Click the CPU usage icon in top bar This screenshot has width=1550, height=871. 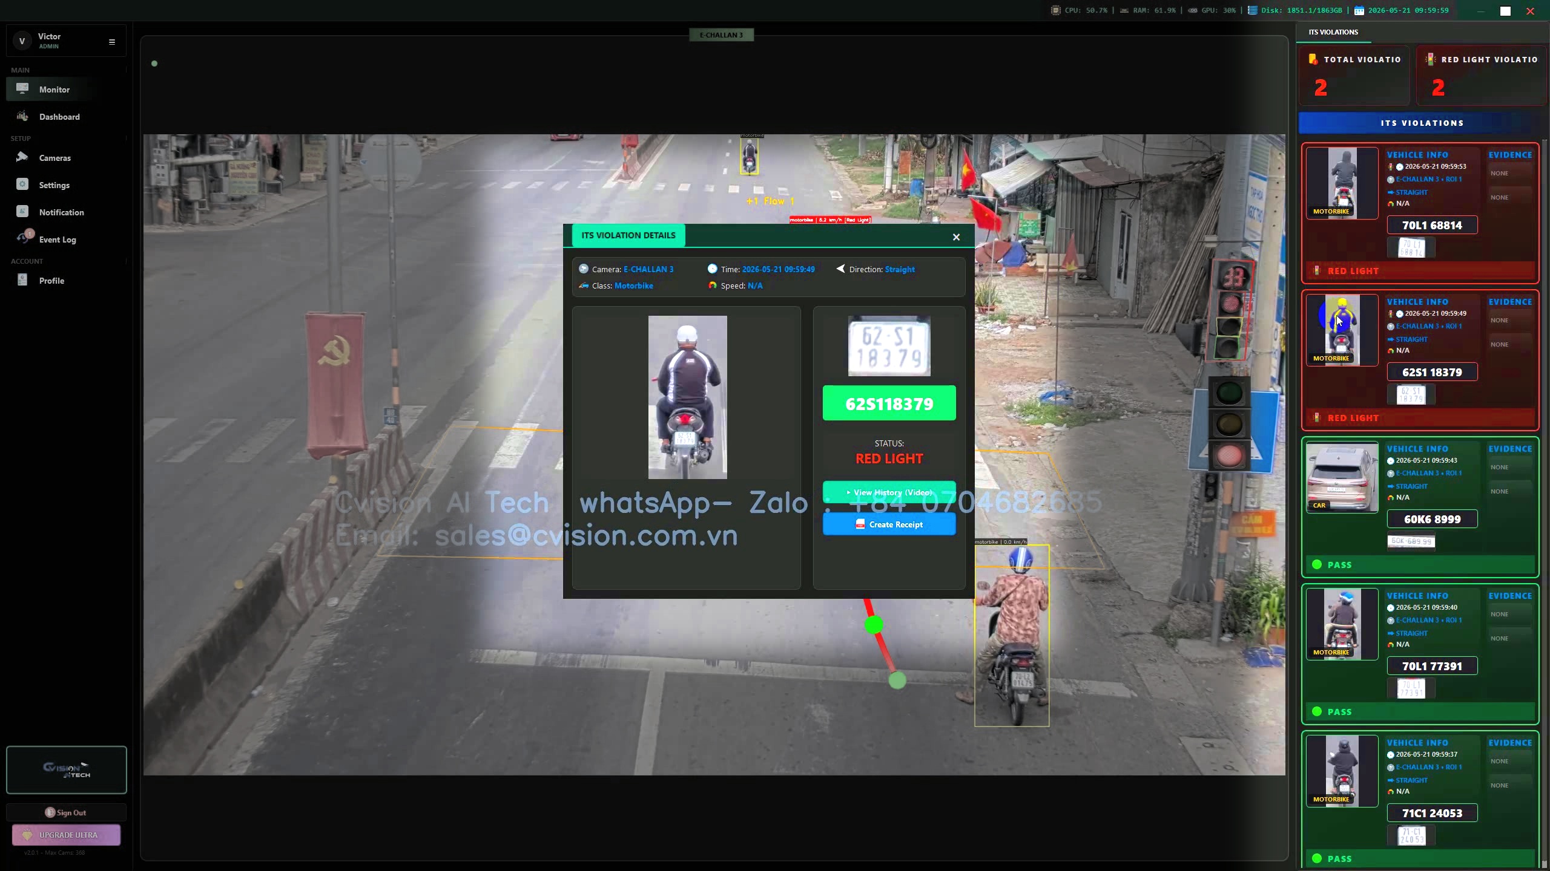[x=1055, y=10]
